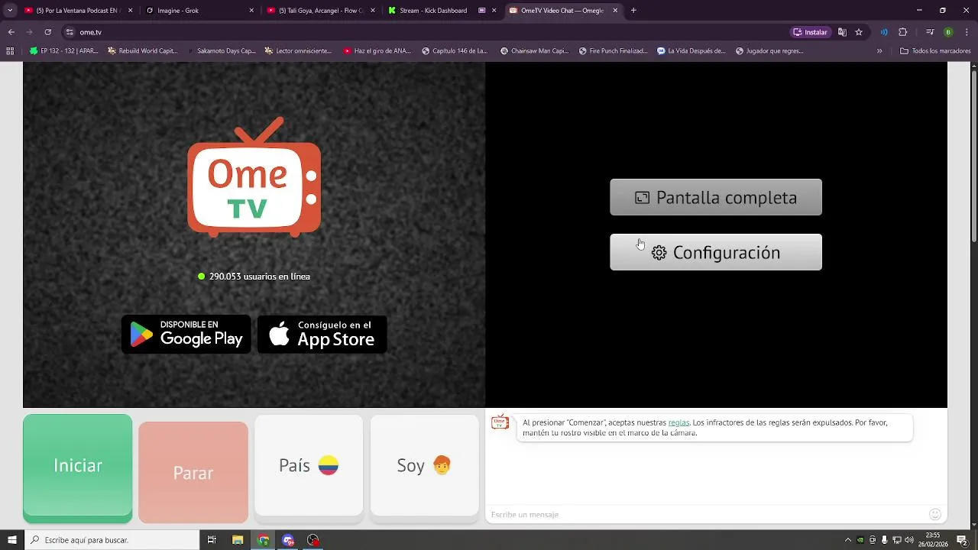Click the volume icon in system tray
The width and height of the screenshot is (978, 550).
click(x=909, y=540)
